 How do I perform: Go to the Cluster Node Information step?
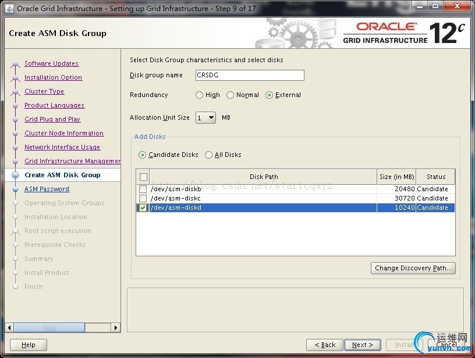(x=64, y=133)
